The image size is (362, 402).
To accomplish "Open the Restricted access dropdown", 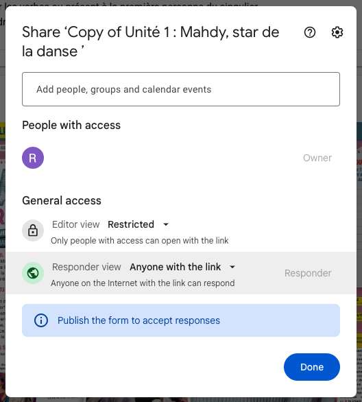I will pos(138,224).
